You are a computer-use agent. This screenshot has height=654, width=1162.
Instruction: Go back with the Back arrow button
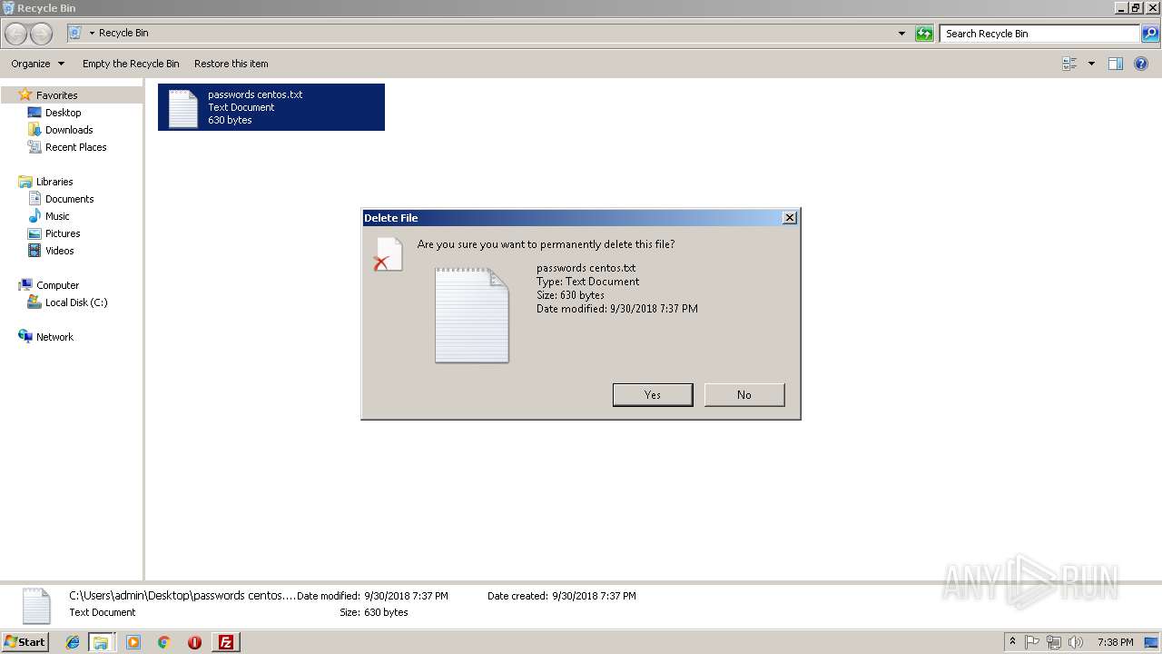pyautogui.click(x=16, y=34)
